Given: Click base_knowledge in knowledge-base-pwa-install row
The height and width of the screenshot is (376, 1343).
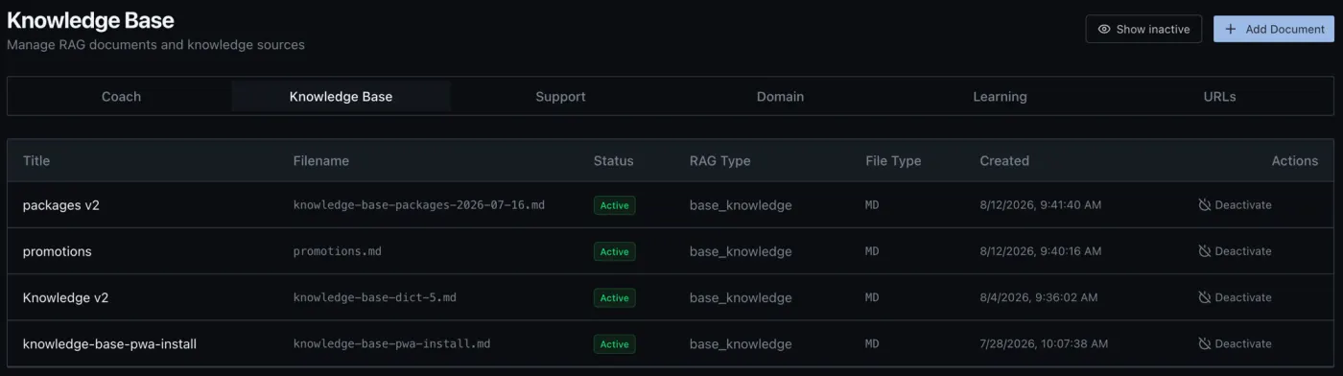Looking at the screenshot, I should [741, 343].
